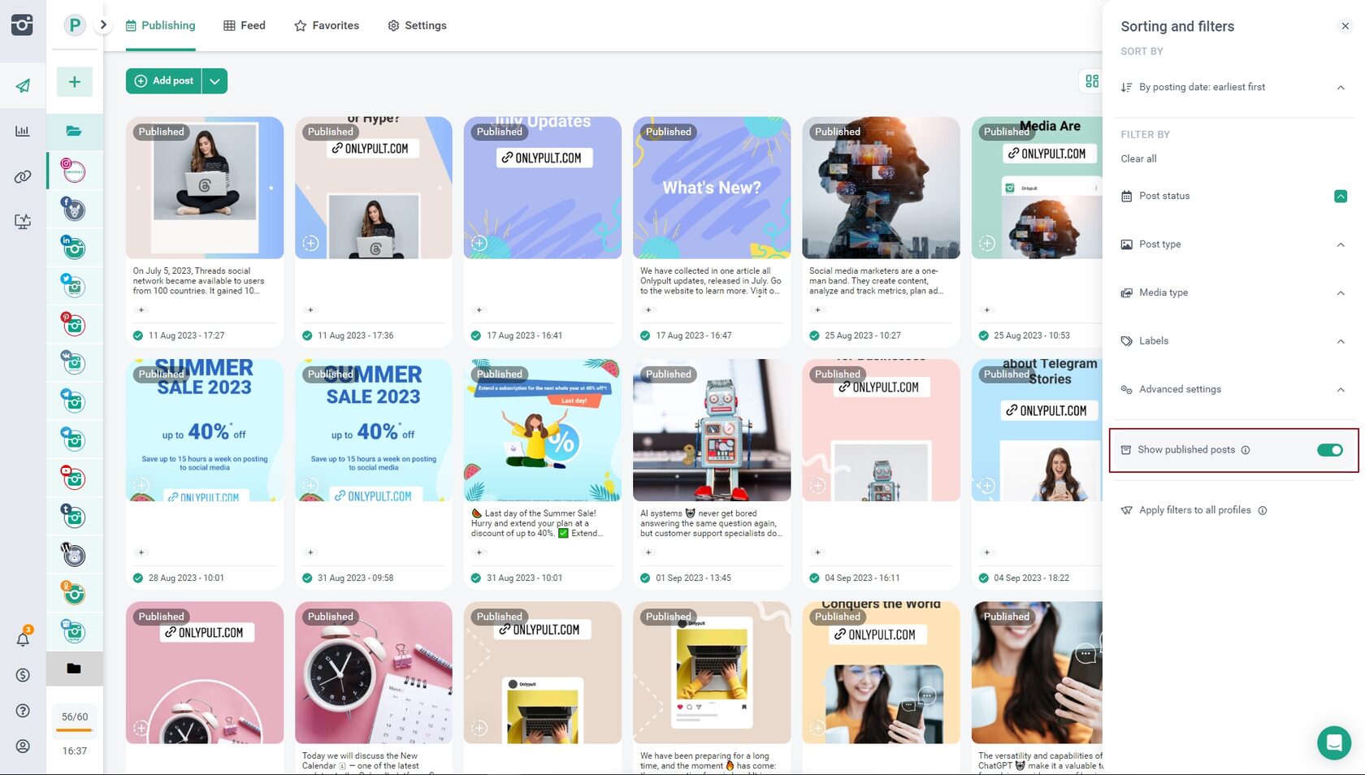Click the 16:37 clock in sidebar
Image resolution: width=1365 pixels, height=775 pixels.
(74, 751)
